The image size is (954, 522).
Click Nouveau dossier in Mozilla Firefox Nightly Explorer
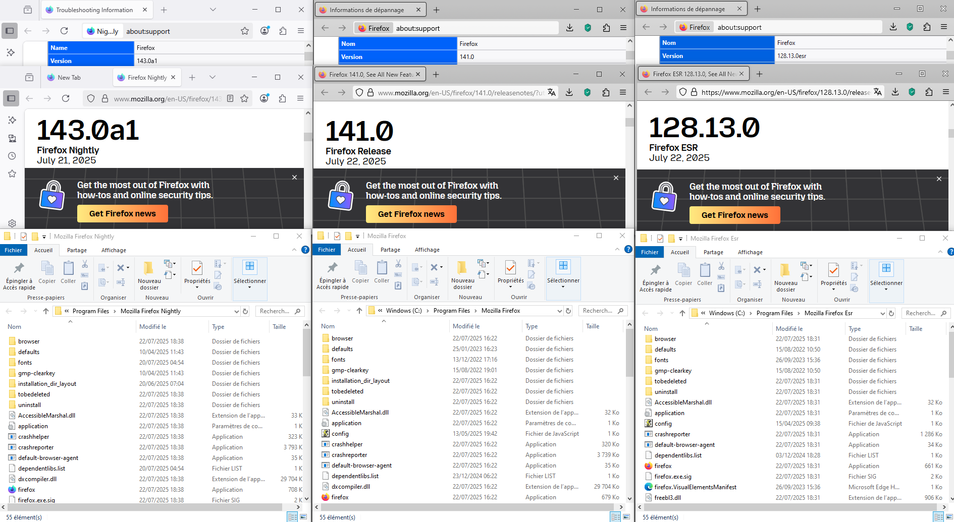tap(149, 275)
